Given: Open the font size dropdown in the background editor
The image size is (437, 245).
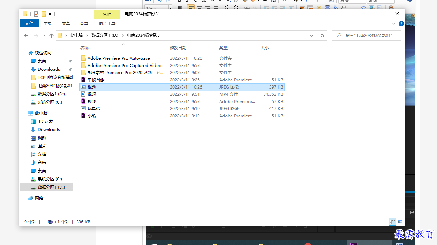Looking at the screenshot, I should (x=170, y=7).
